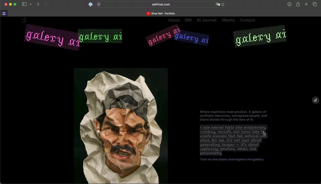
Task: Close the Safari window
Action: 6,5
